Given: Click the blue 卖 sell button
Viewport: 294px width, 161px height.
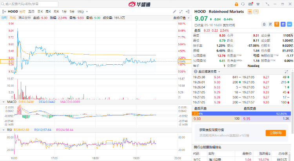Looking at the screenshot, I should [x=283, y=24].
